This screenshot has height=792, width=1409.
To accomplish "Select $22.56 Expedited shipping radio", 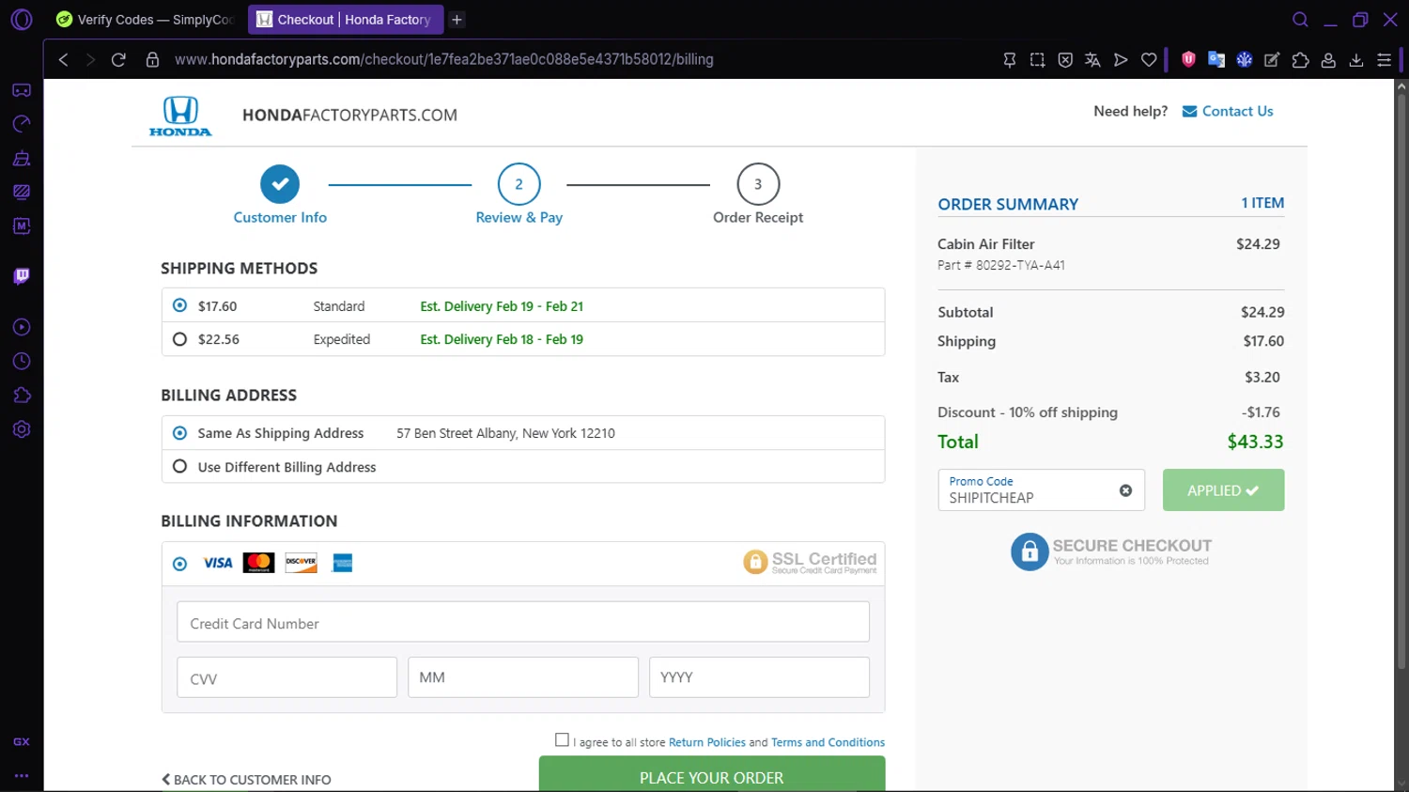I will pyautogui.click(x=179, y=339).
